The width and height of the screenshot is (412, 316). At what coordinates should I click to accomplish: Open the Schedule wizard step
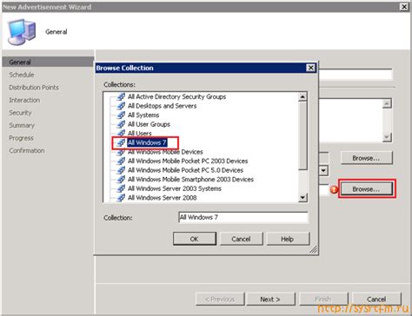[x=22, y=75]
